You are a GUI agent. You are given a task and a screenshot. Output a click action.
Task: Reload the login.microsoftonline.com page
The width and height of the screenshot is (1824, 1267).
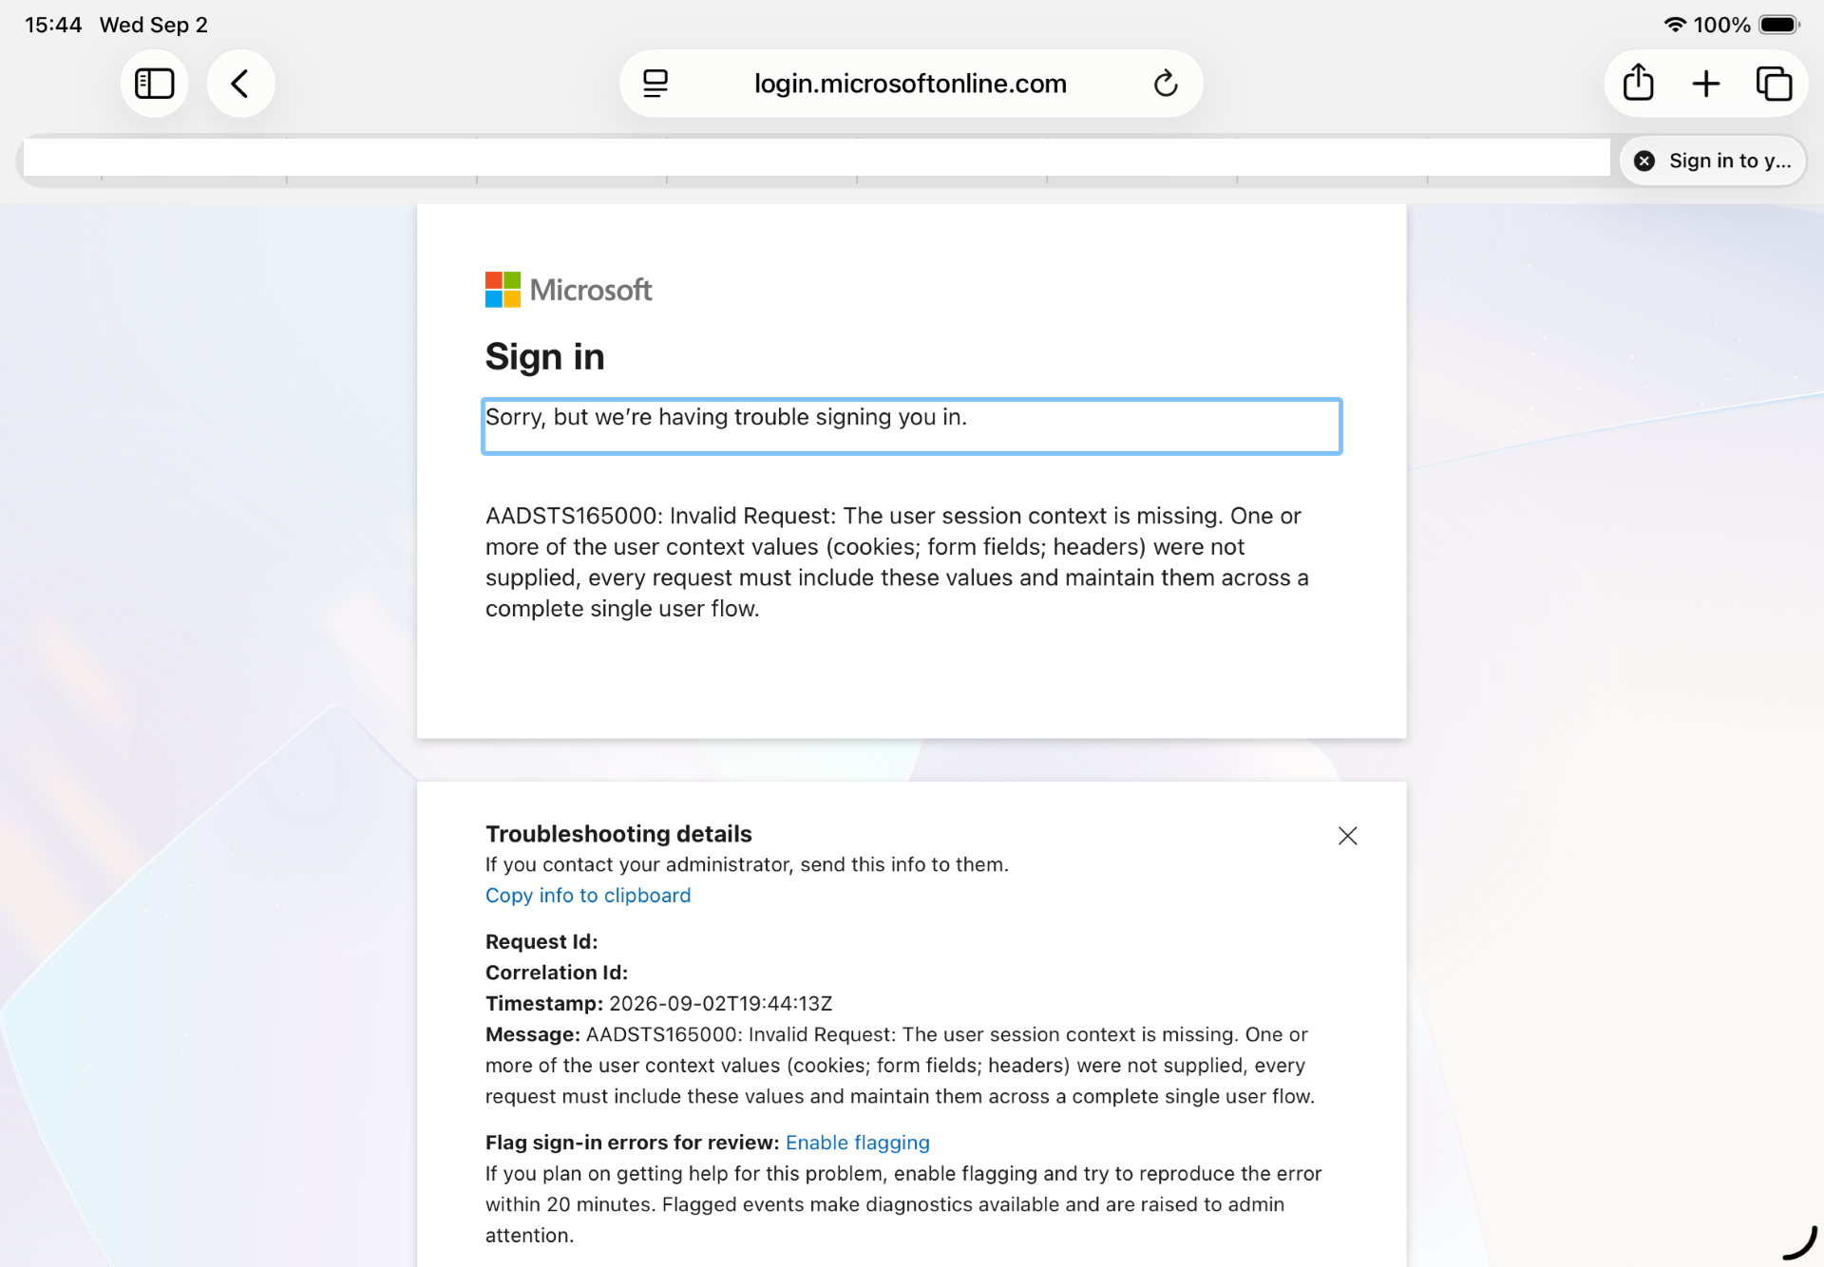point(1166,84)
